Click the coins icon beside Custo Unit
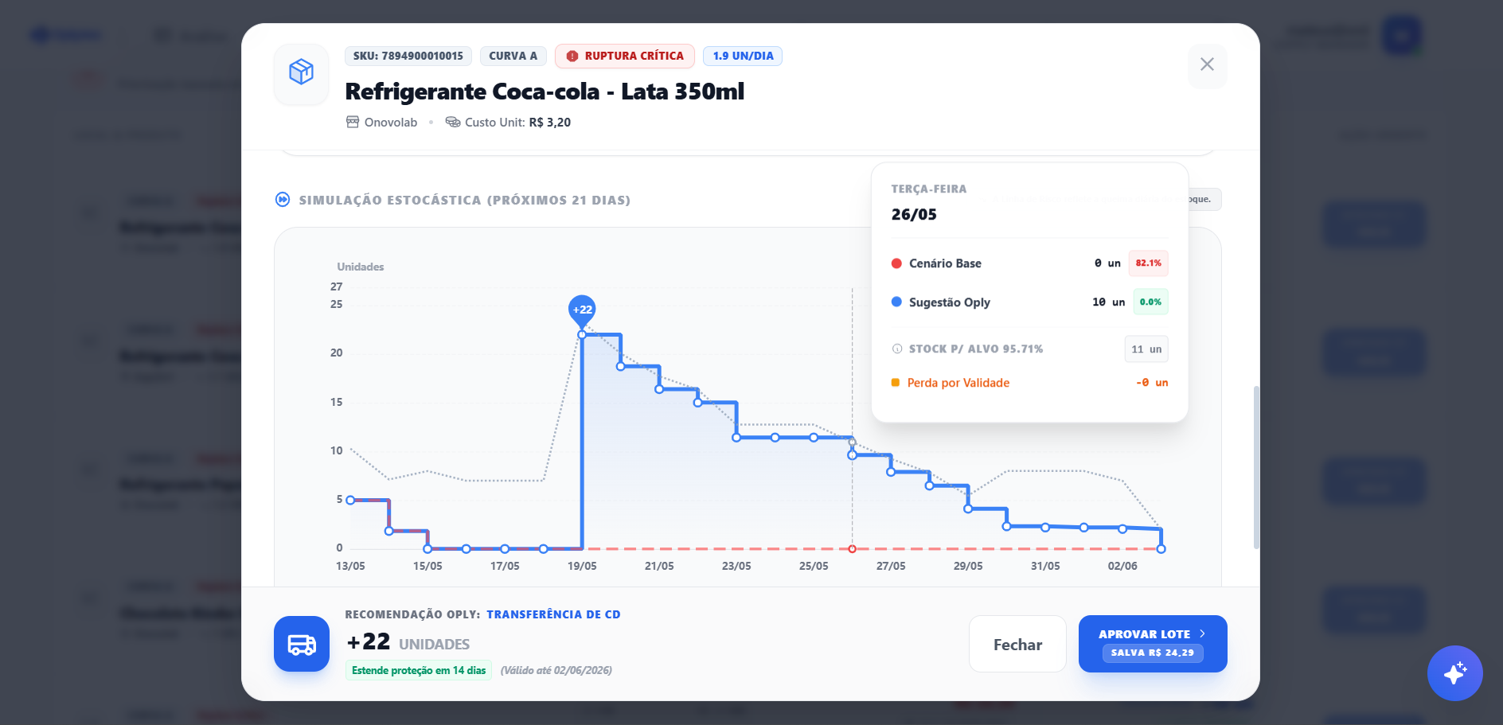 click(x=453, y=122)
